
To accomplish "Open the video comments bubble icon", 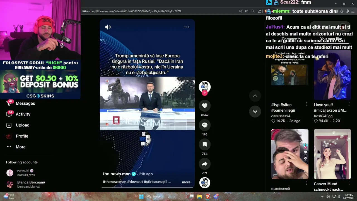I will (205, 125).
